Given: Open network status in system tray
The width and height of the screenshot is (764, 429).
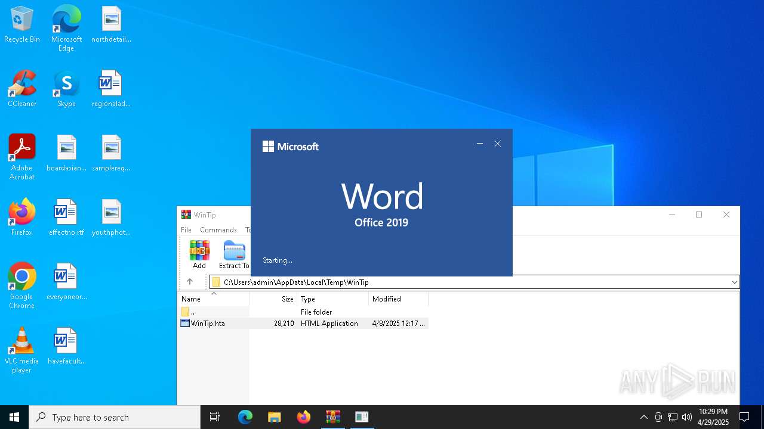Looking at the screenshot, I should [x=673, y=417].
